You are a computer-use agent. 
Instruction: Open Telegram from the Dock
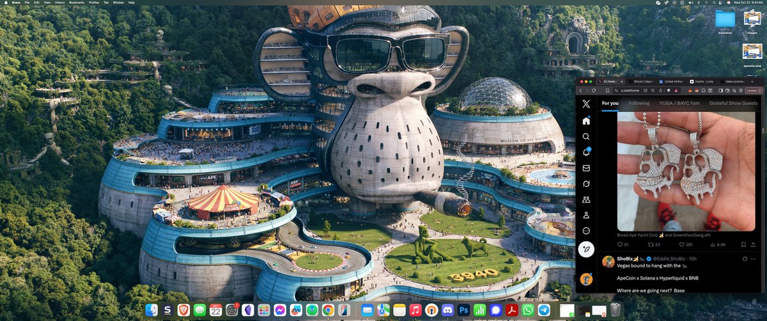pos(543,309)
